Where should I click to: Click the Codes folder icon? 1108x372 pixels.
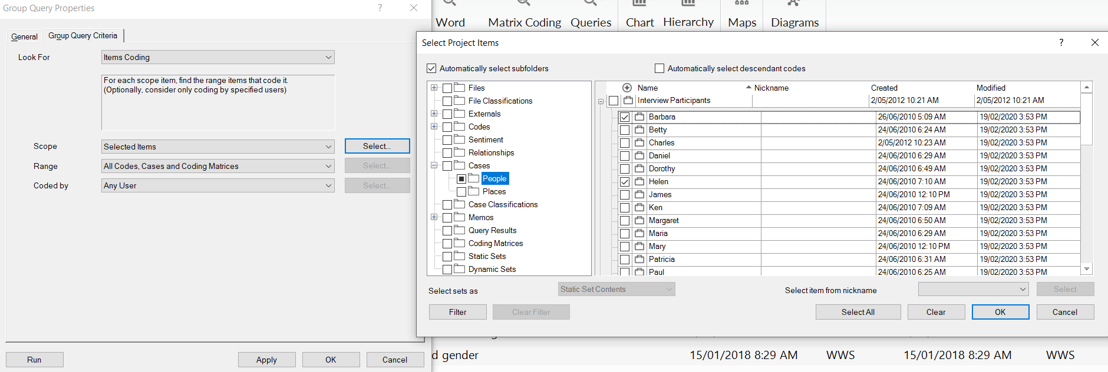tap(460, 127)
